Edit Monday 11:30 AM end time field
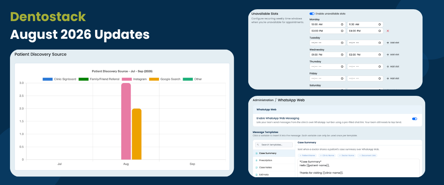 (x=365, y=24)
